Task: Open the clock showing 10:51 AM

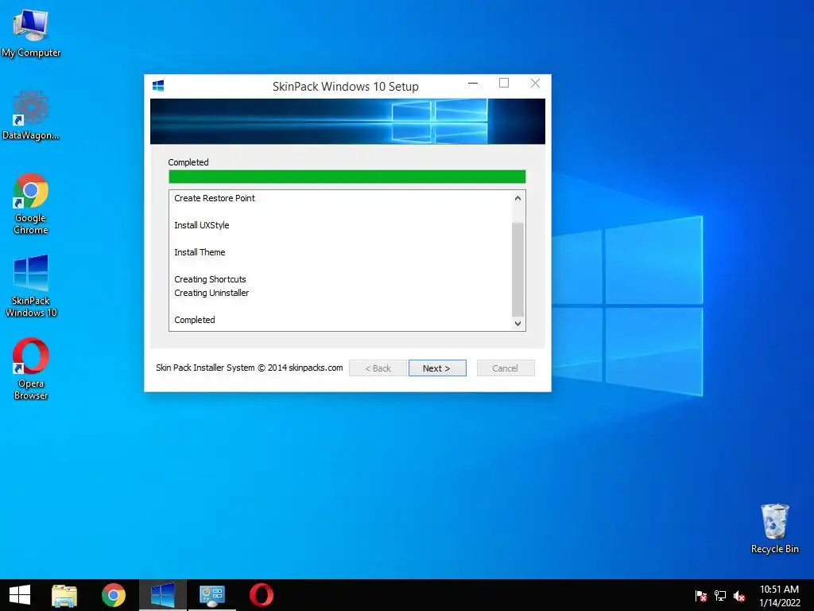Action: pyautogui.click(x=779, y=596)
